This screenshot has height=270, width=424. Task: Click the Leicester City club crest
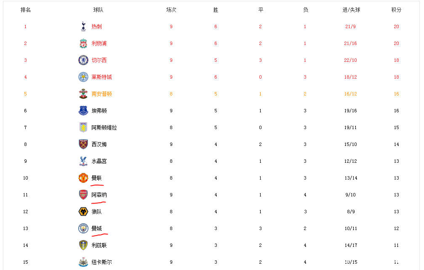pos(83,77)
